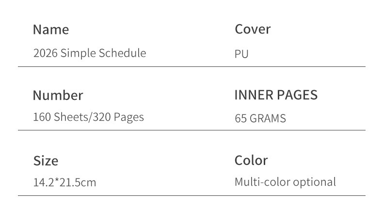This screenshot has width=383, height=224.
Task: Click the "Color" heading
Action: (x=251, y=160)
